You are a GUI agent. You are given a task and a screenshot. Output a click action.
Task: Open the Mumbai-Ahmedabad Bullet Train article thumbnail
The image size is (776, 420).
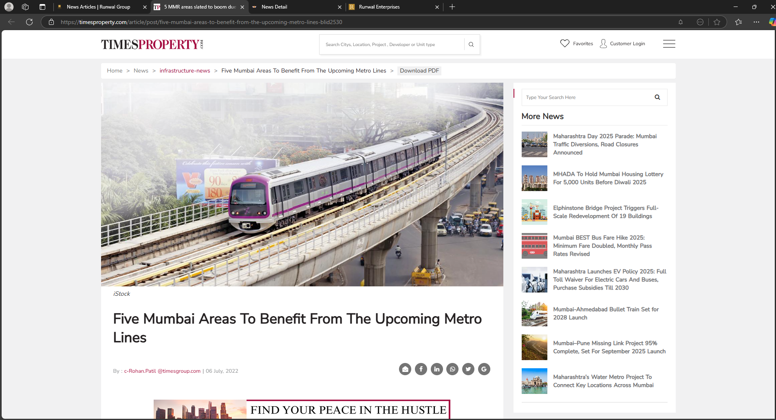pos(534,313)
